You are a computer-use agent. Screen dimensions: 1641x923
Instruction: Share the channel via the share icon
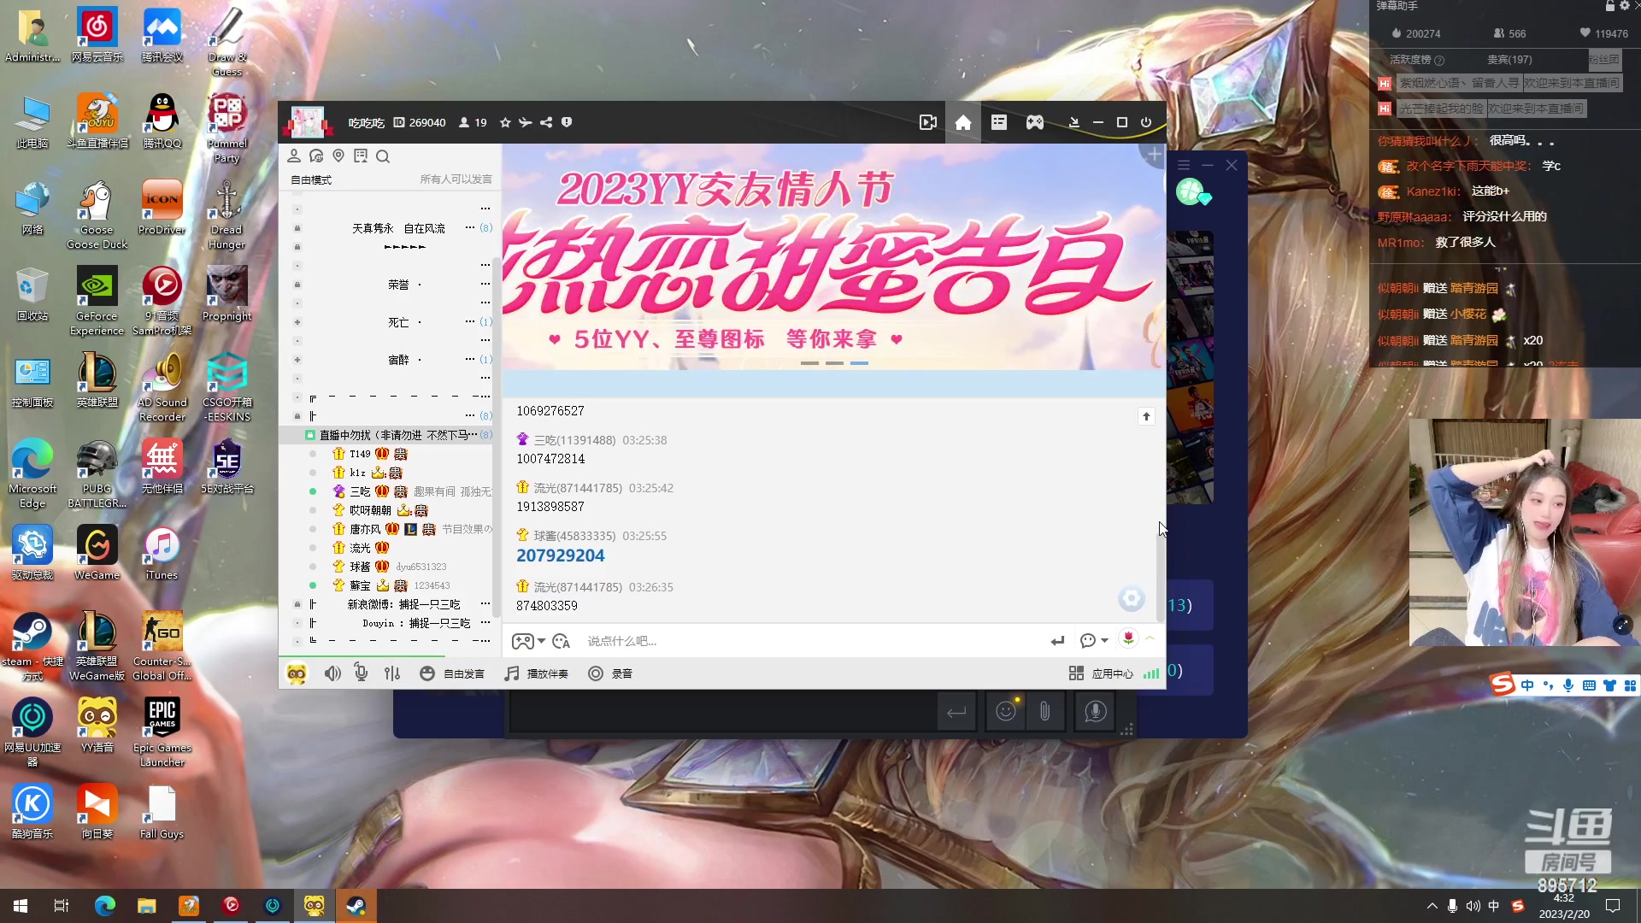pos(546,122)
